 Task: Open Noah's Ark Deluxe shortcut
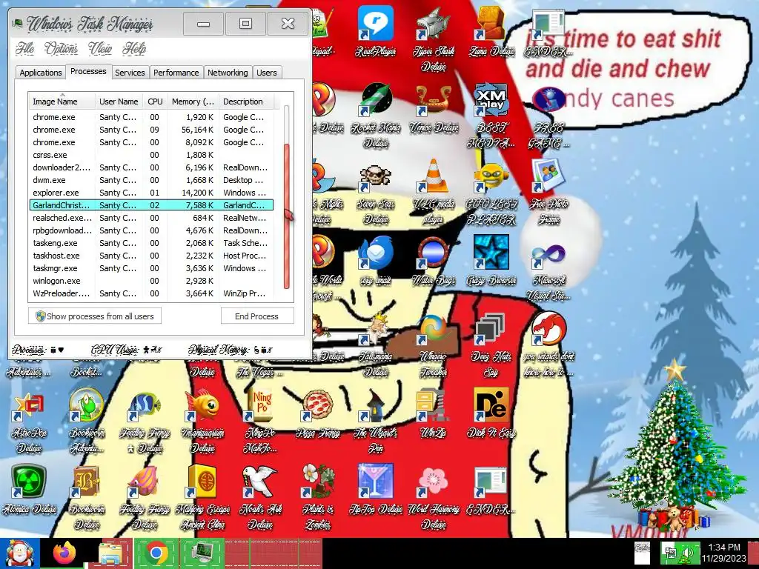260,497
